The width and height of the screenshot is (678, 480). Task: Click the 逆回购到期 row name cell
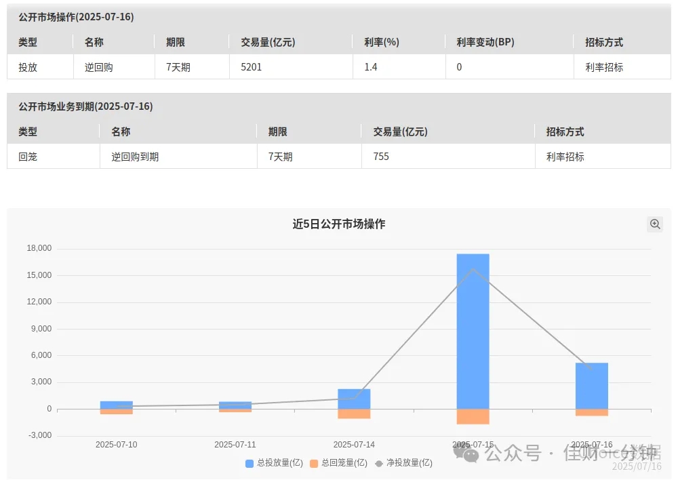[x=135, y=157]
